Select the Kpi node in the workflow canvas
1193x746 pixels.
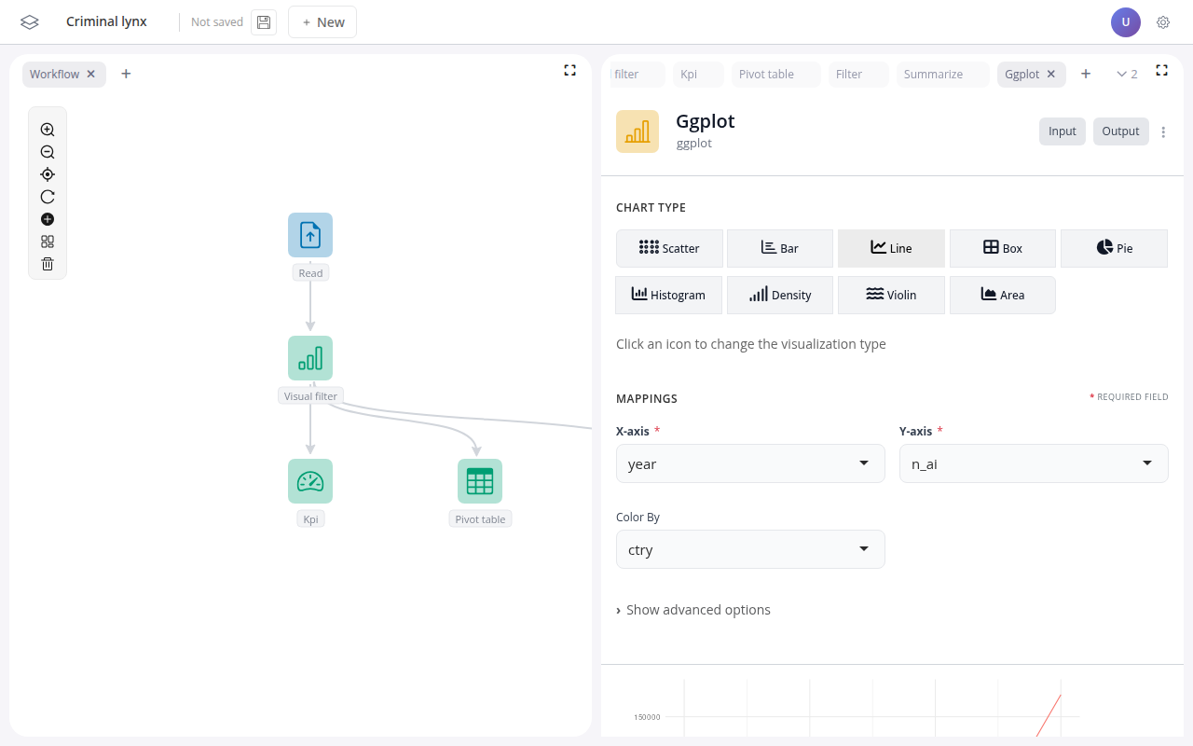[310, 481]
